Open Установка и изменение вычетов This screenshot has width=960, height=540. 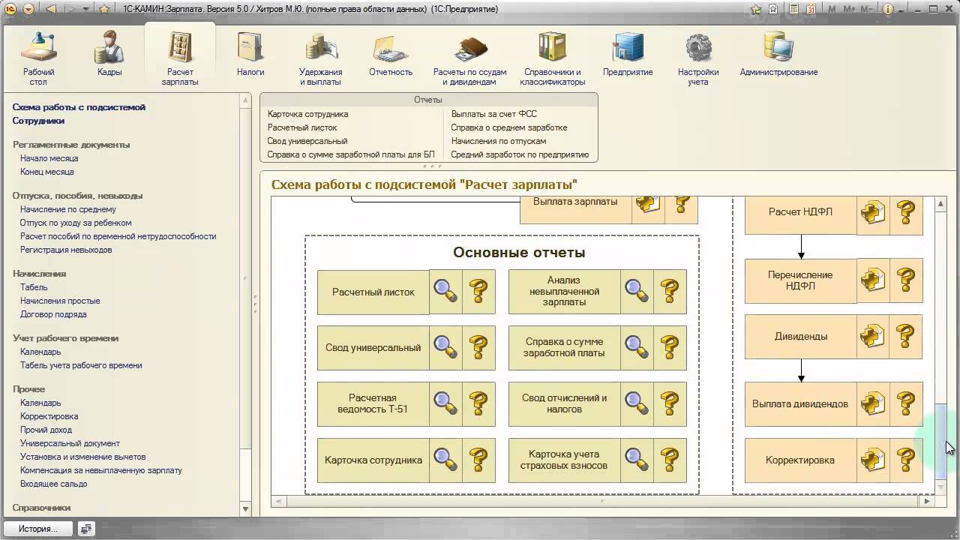point(83,457)
